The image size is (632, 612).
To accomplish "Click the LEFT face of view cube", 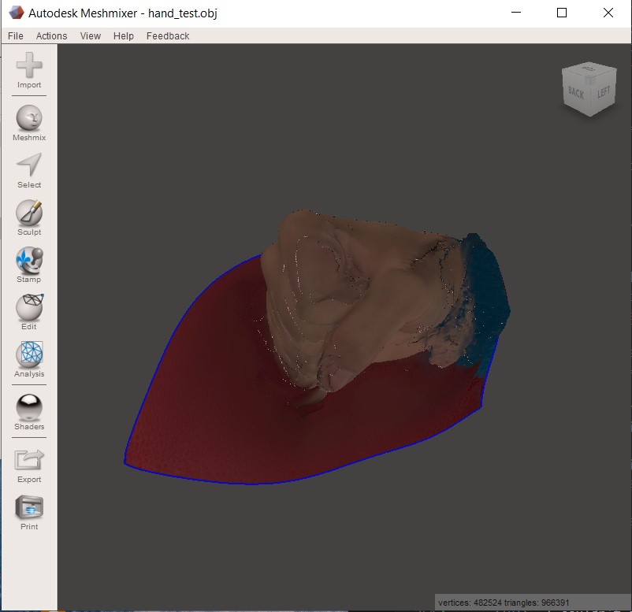I will pyautogui.click(x=604, y=92).
